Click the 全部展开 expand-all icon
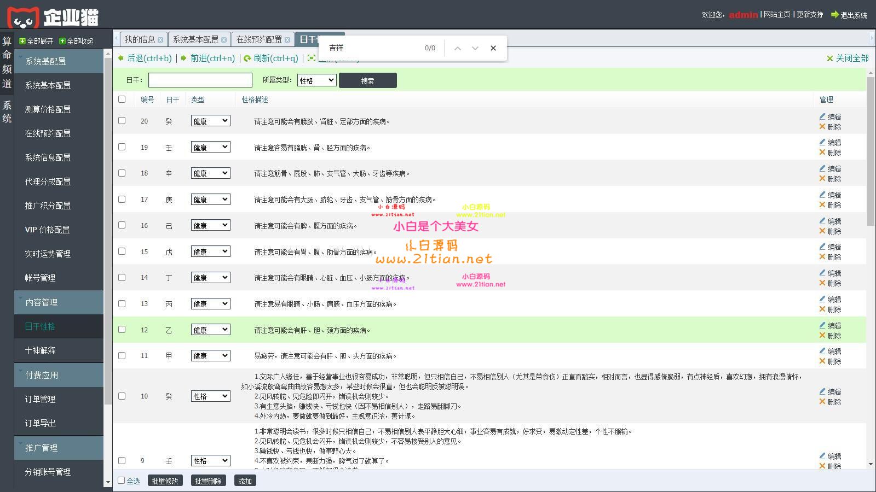The image size is (876, 492). 22,41
